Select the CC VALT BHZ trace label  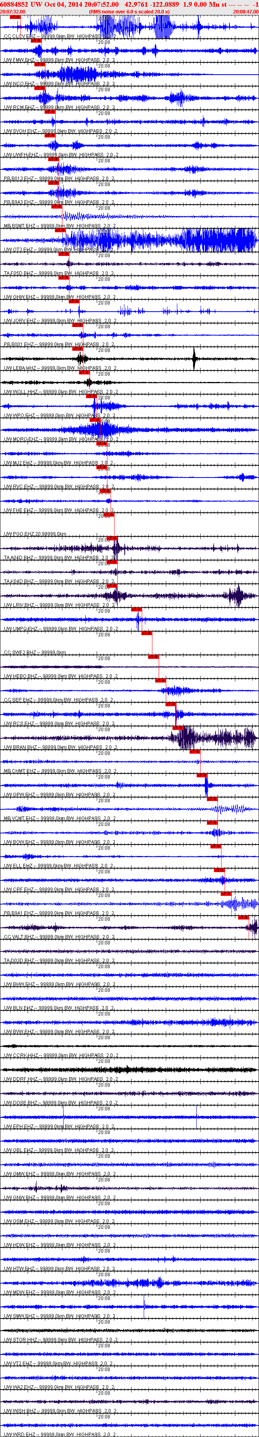tap(60, 937)
